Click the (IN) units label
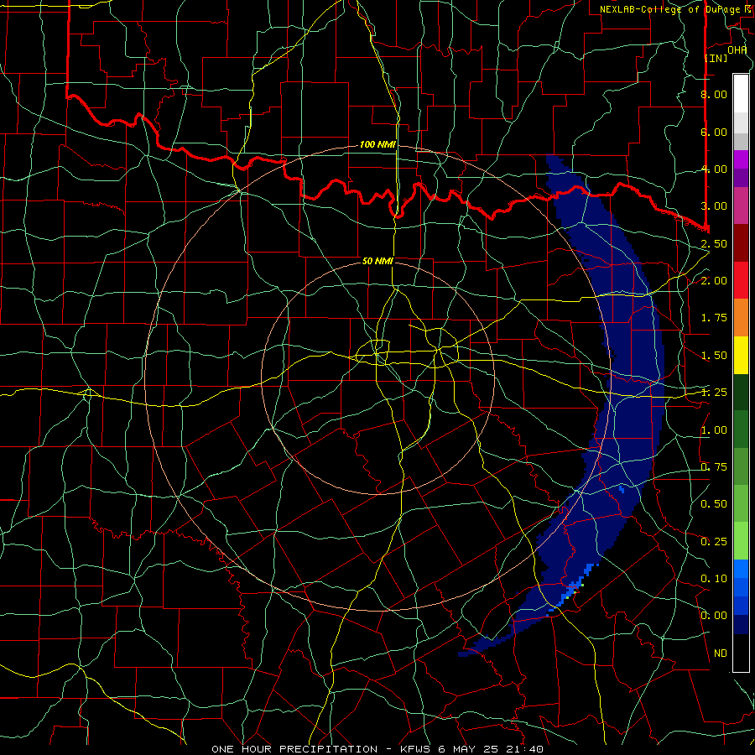The image size is (755, 755). (x=716, y=58)
